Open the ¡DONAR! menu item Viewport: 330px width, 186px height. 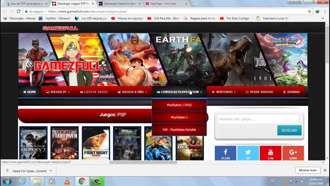[292, 92]
